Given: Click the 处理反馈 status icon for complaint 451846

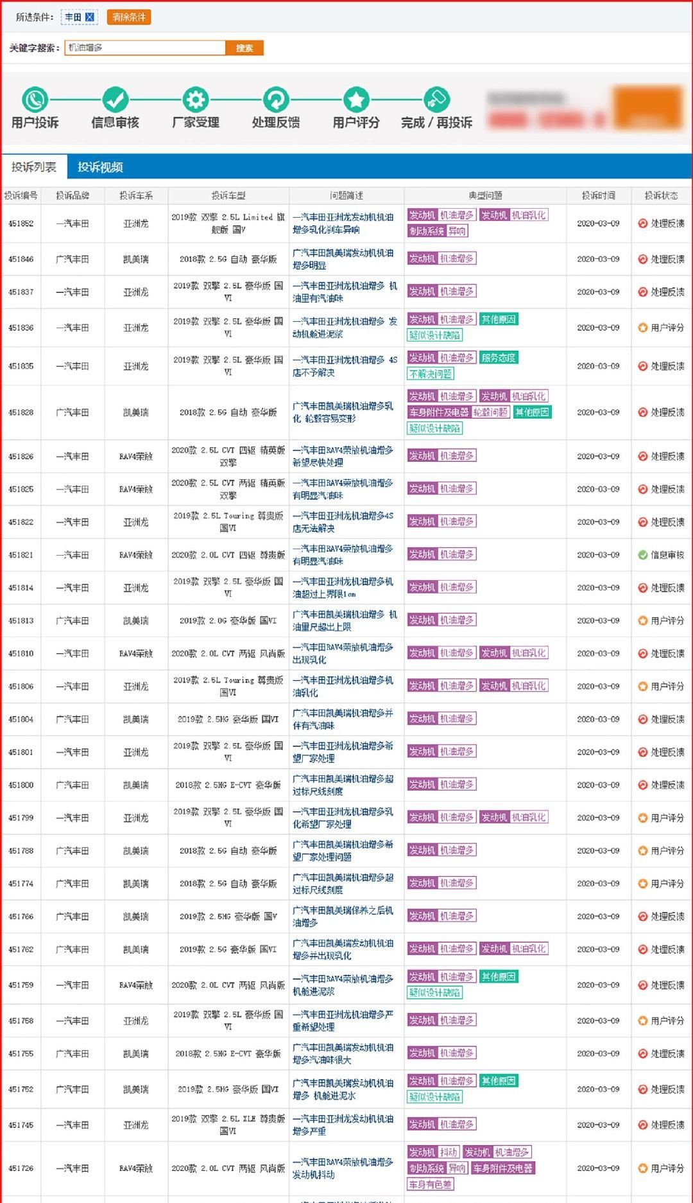Looking at the screenshot, I should point(642,259).
